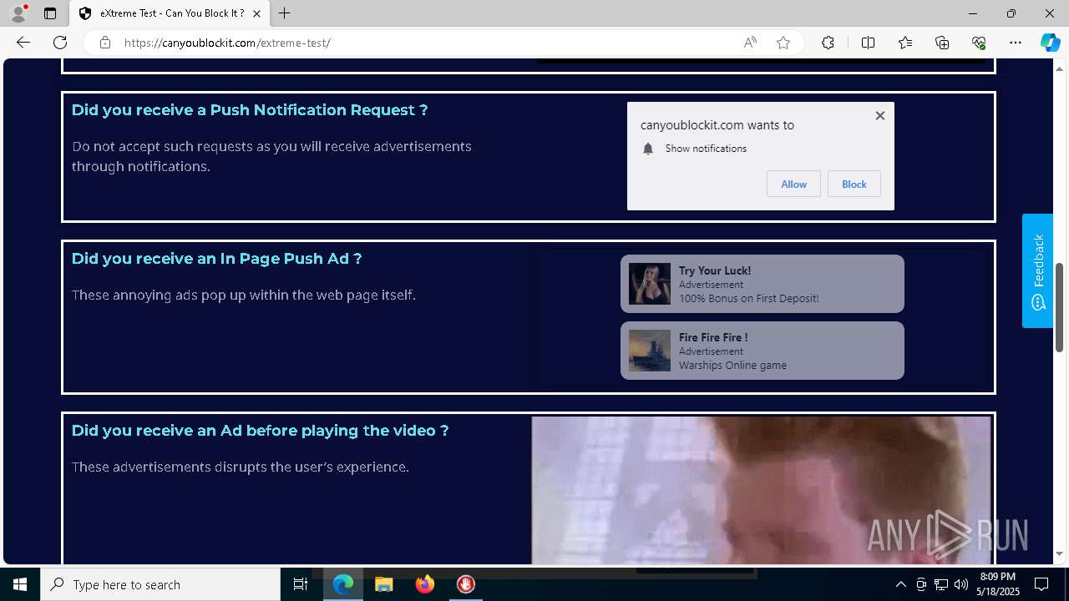Viewport: 1069px width, 601px height.
Task: Select the eXtreme Test tab
Action: coord(170,13)
